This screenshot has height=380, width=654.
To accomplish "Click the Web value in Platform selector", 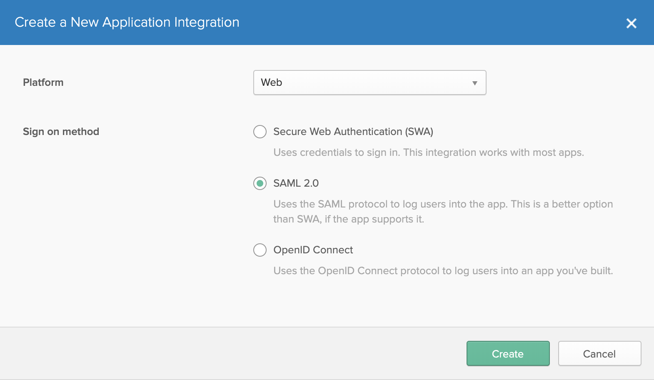I will [272, 82].
